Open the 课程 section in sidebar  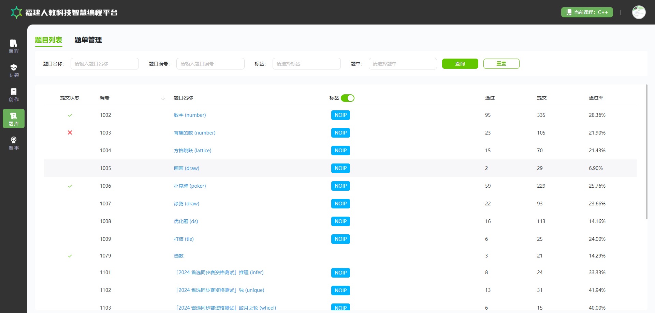pyautogui.click(x=14, y=46)
